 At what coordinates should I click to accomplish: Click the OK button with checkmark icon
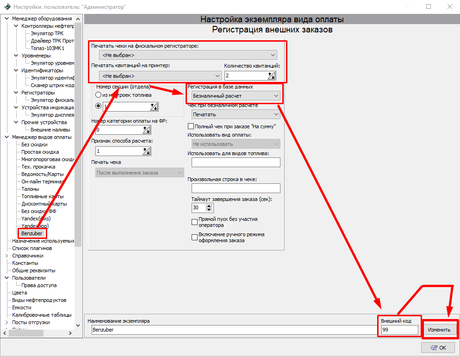coord(439,348)
